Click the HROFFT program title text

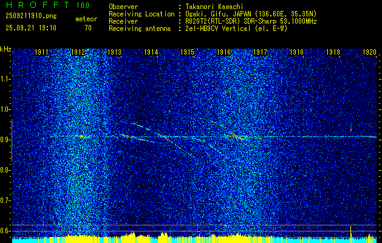pyautogui.click(x=38, y=5)
